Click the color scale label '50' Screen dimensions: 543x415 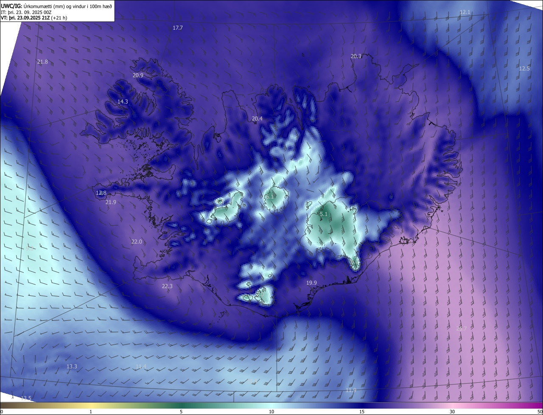(x=539, y=412)
